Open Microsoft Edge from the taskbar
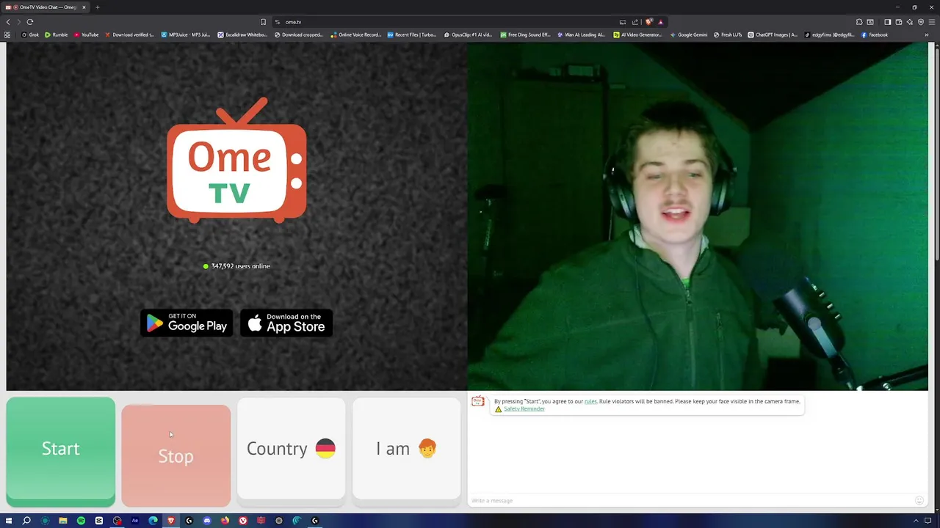The height and width of the screenshot is (528, 940). (153, 521)
